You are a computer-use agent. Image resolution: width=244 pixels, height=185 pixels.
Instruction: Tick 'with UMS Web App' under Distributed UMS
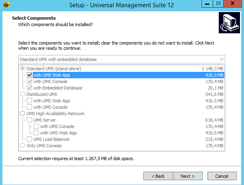(30, 101)
